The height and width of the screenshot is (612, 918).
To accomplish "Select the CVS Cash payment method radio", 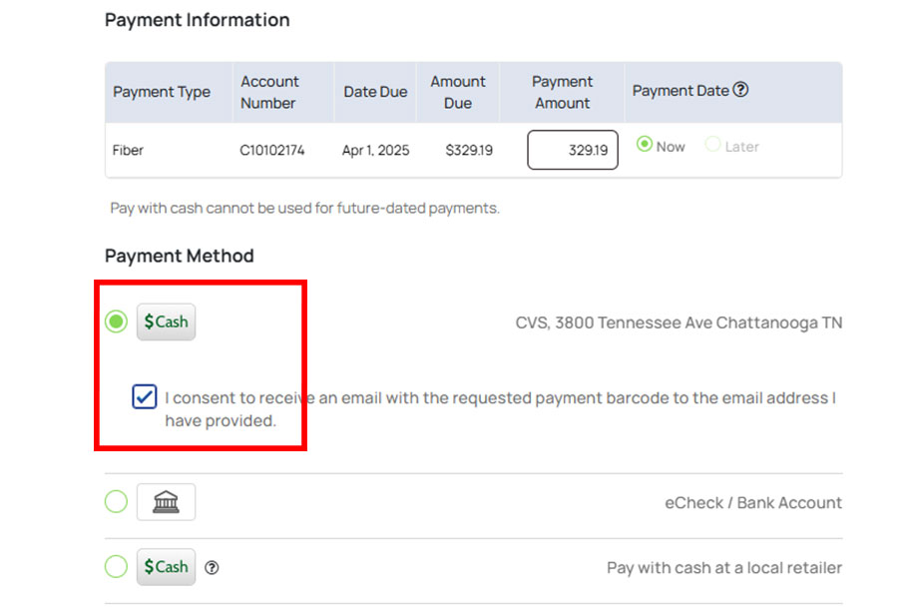I will (117, 321).
